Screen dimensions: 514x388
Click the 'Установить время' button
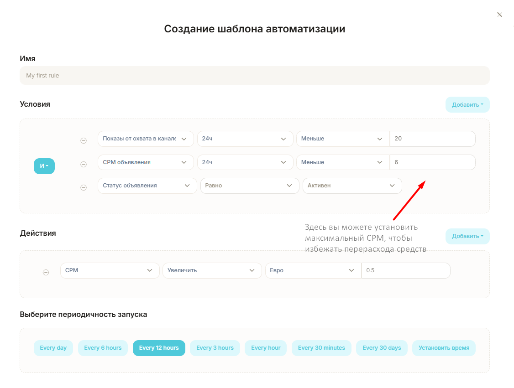[x=444, y=348]
